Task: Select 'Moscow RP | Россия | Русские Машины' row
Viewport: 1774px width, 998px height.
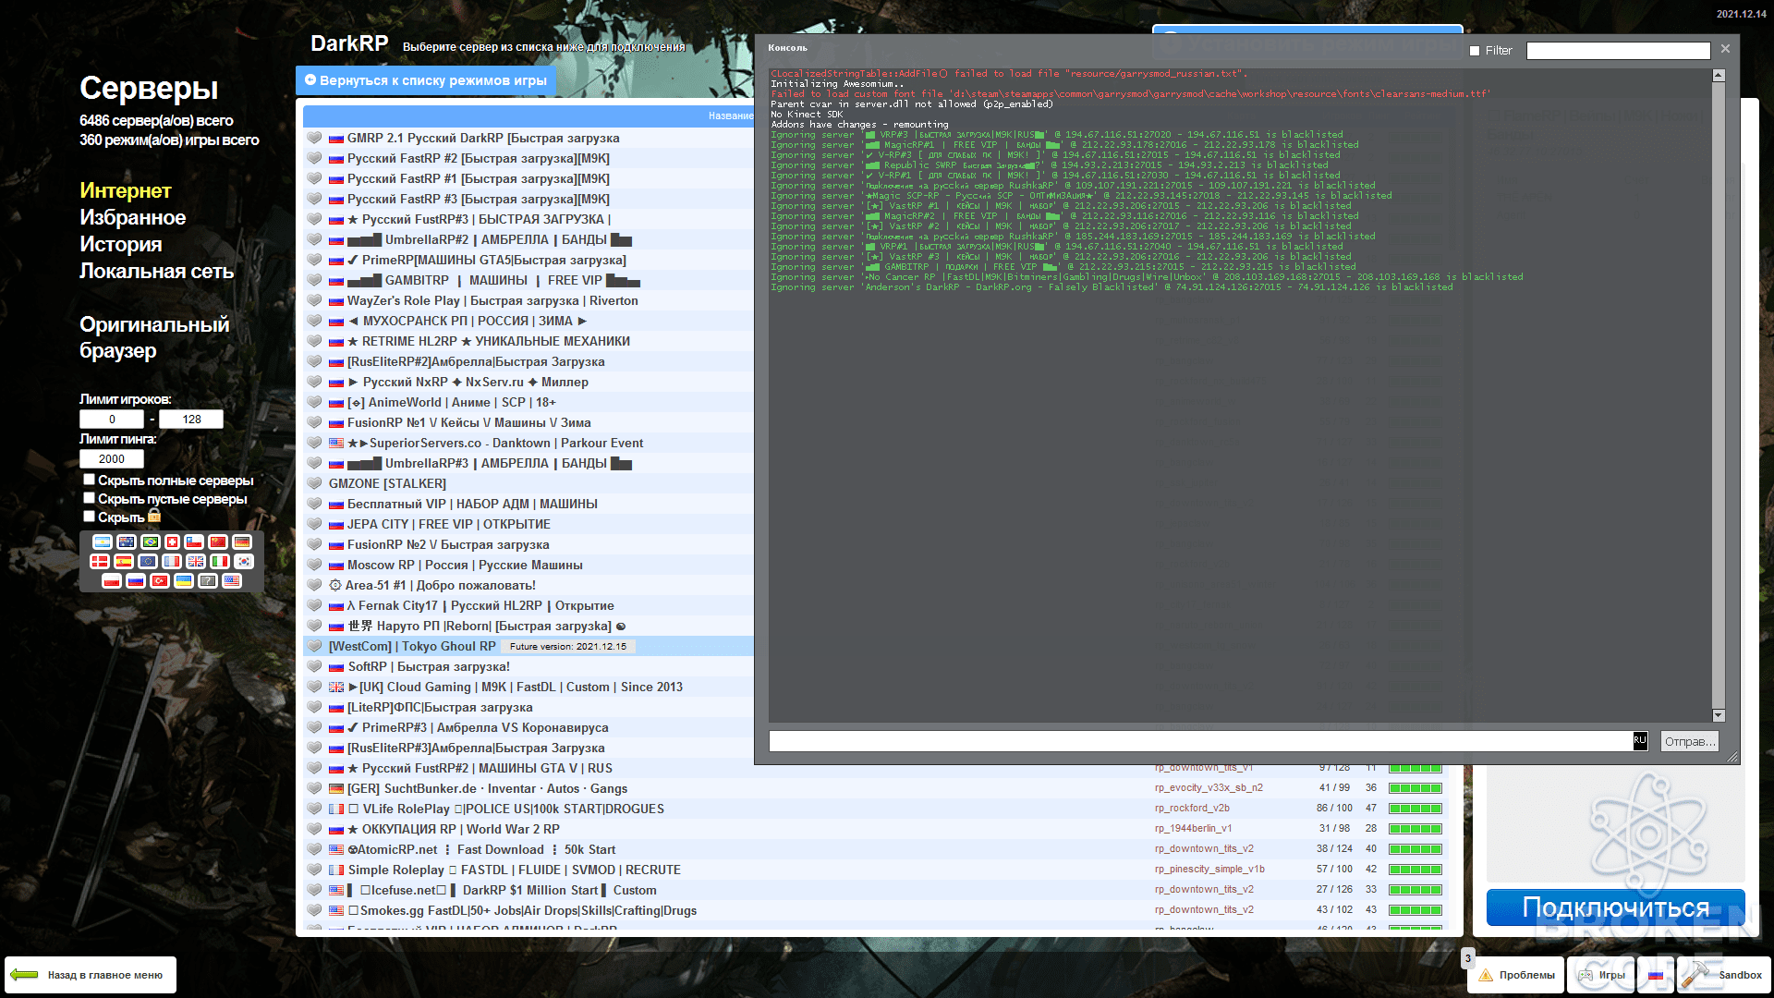Action: (x=529, y=565)
